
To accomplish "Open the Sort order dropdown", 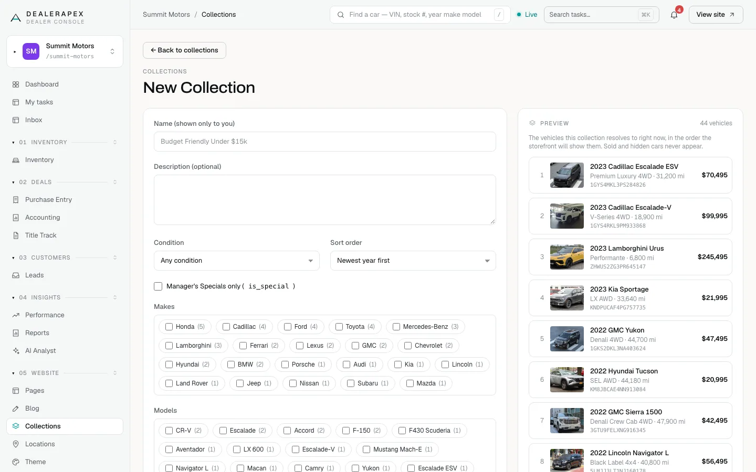I will 413,261.
